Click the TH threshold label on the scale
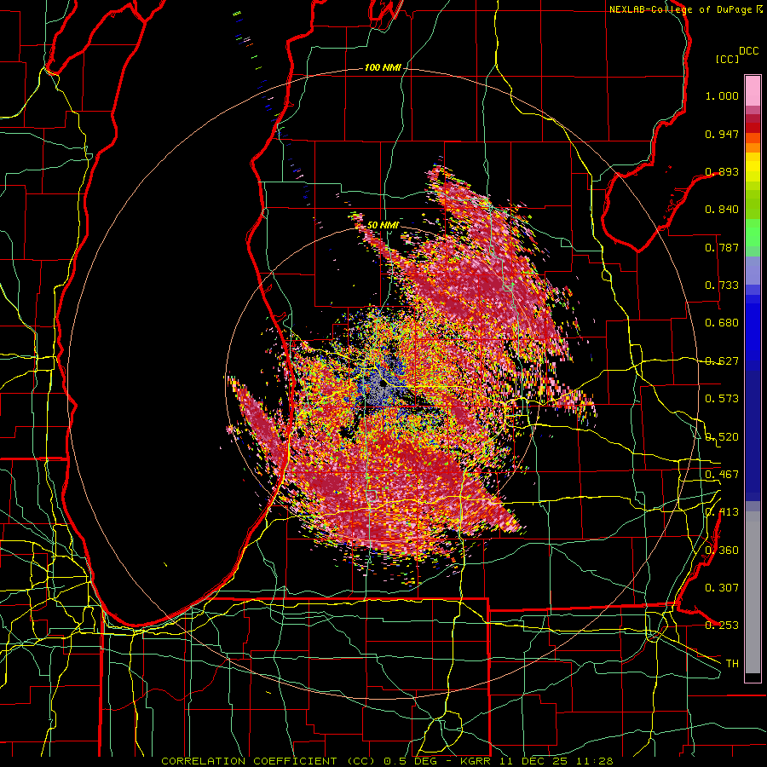This screenshot has height=767, width=767. click(732, 664)
